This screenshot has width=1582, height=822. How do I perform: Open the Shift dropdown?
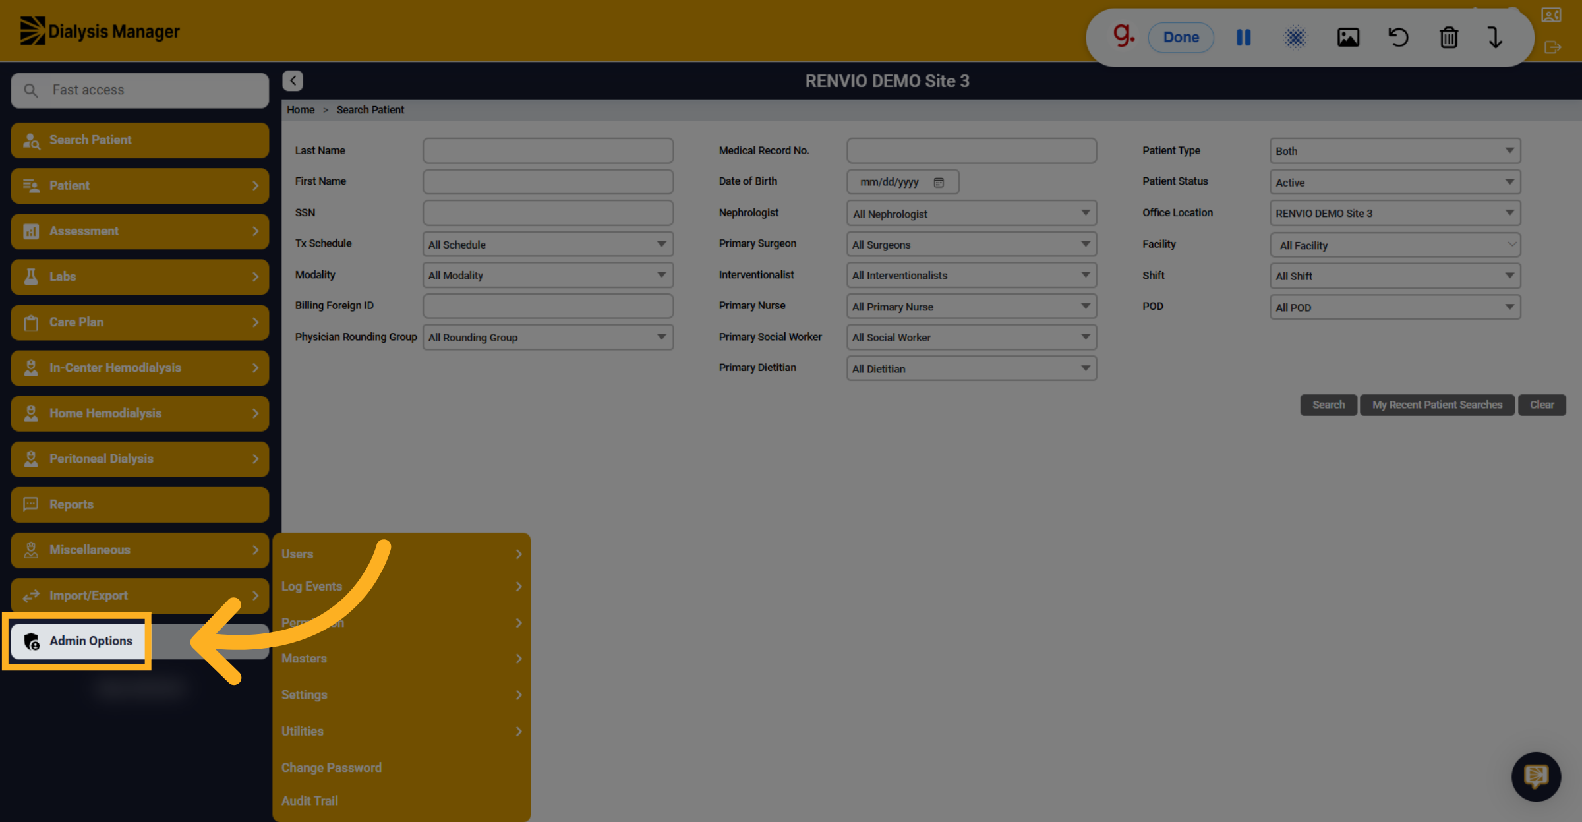(x=1395, y=276)
